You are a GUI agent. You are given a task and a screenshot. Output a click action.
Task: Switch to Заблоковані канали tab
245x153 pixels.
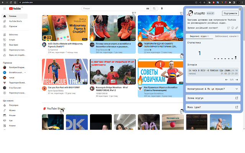coord(227,36)
